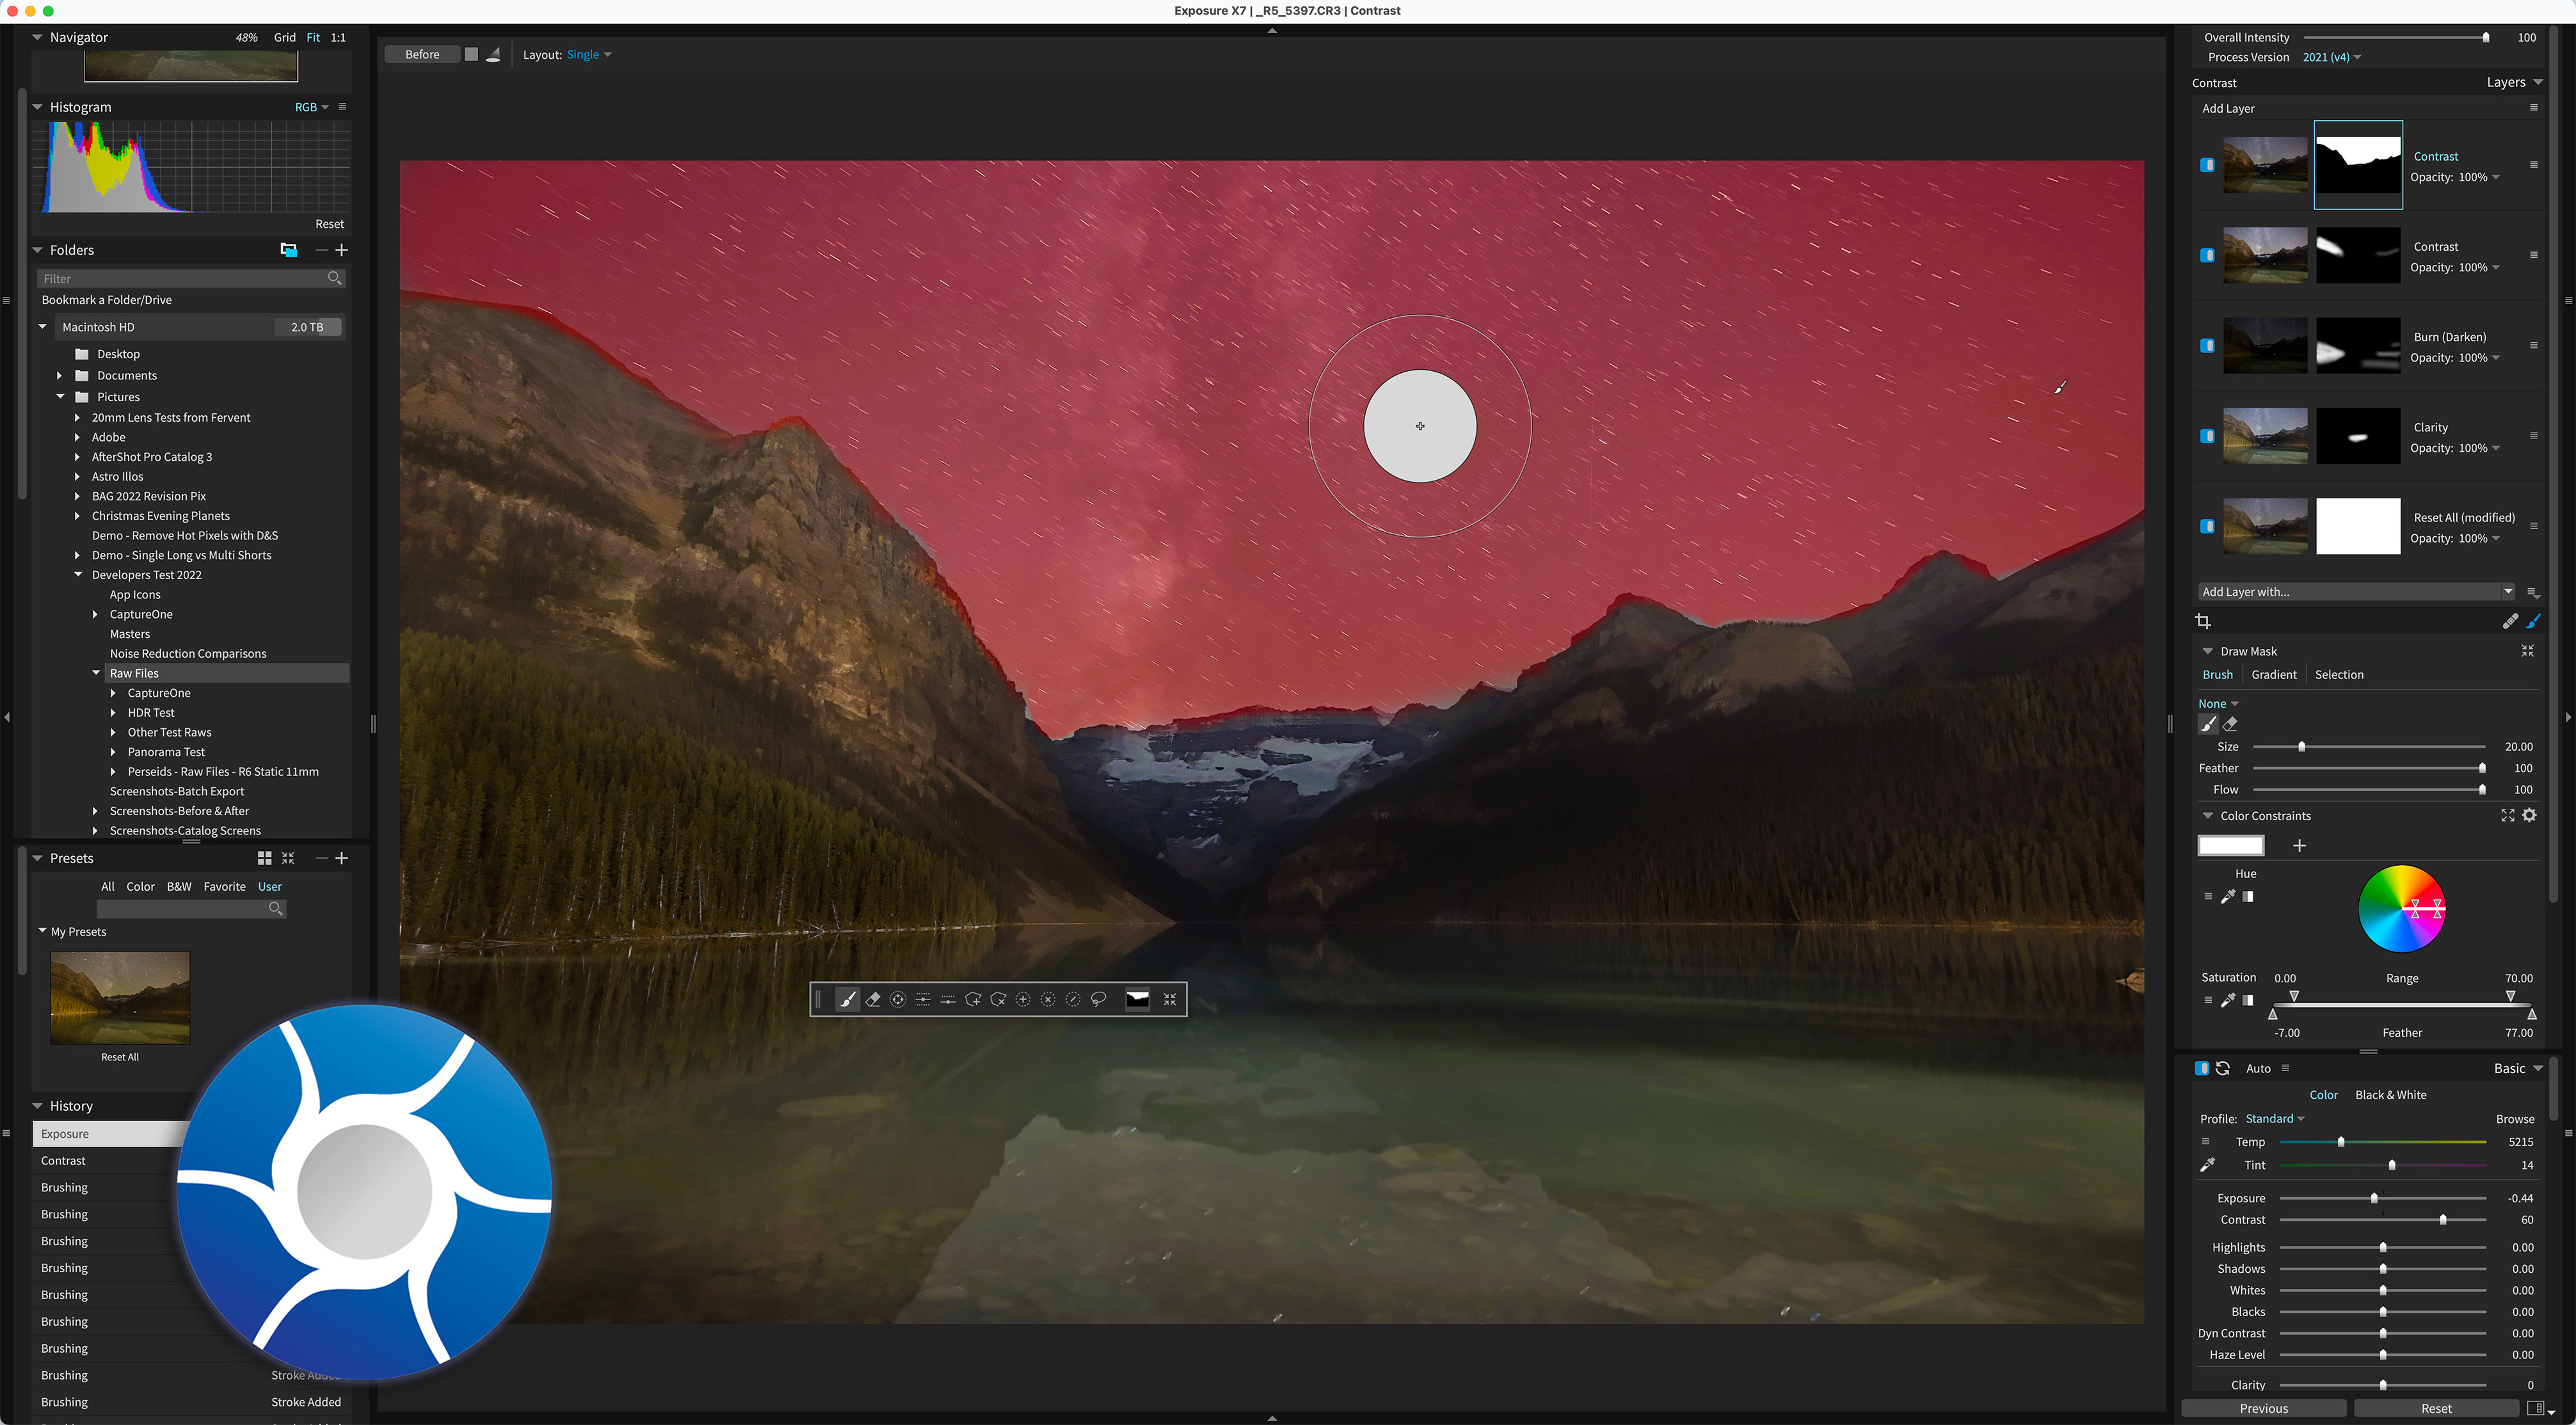Pick hue with the Hue eyedropper

point(2228,896)
